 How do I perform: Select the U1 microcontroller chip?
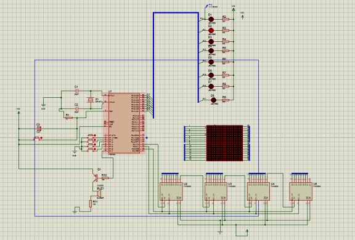pos(124,124)
